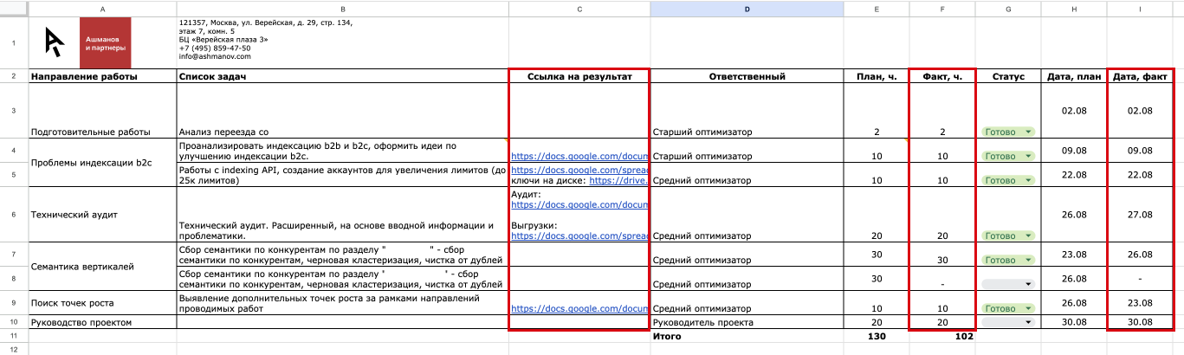Select row 1 header number

point(14,42)
